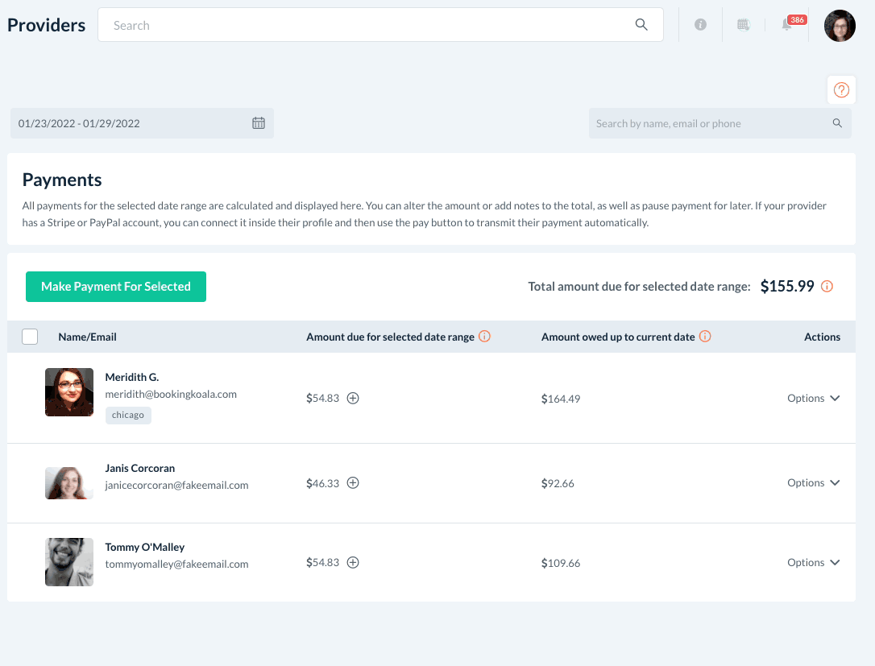Click the magnifier icon in top search bar
The width and height of the screenshot is (875, 666).
pos(641,25)
